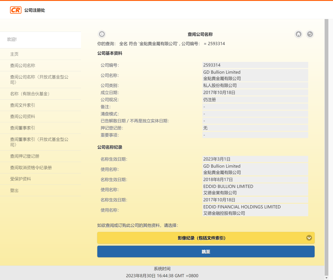Open the 影像纪录 document index section
The width and height of the screenshot is (333, 280).
click(x=206, y=238)
